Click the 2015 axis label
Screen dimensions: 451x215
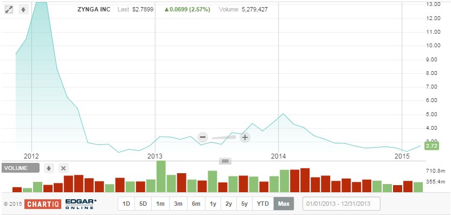coord(402,156)
